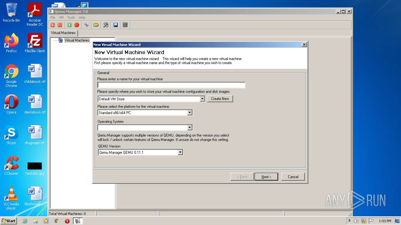Viewport: 401px width, 225px height.
Task: Click the Start button
Action: tap(9, 221)
